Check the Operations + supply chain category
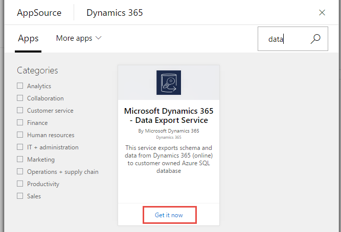341x232 pixels. click(20, 171)
